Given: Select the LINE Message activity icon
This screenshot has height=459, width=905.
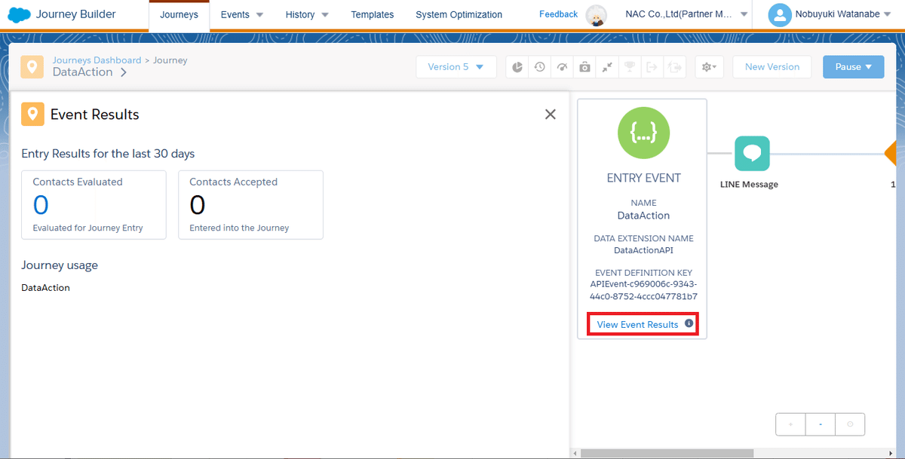Looking at the screenshot, I should (x=752, y=154).
